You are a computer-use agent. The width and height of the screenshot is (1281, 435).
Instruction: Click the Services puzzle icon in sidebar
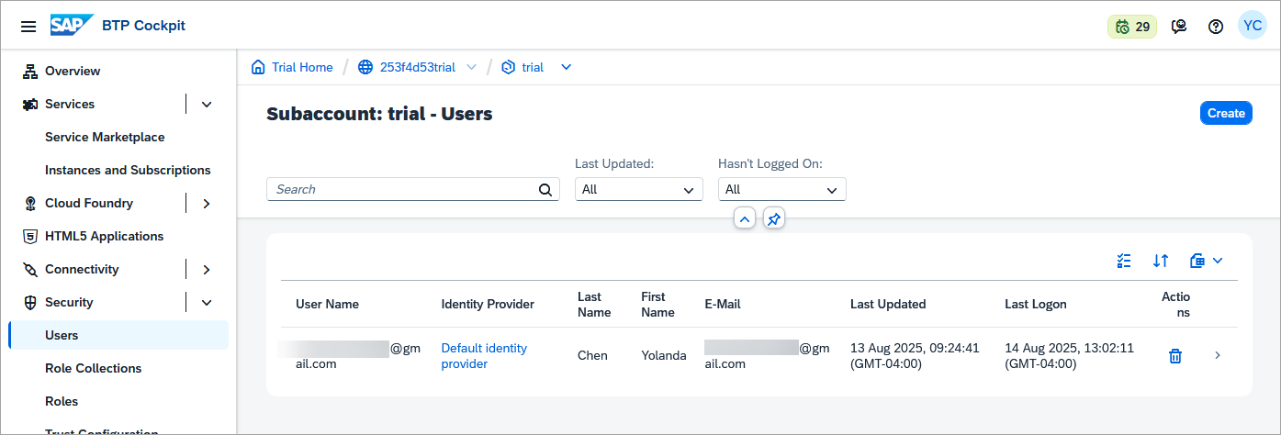pos(29,104)
